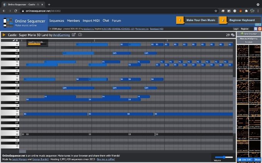Click the orange Reddit icon
The width and height of the screenshot is (262, 163).
(x=260, y=29)
